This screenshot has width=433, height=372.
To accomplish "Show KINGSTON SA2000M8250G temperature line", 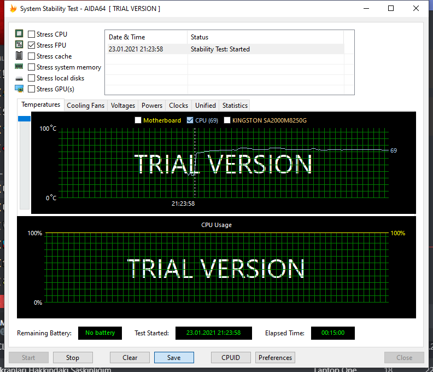I will coord(227,120).
